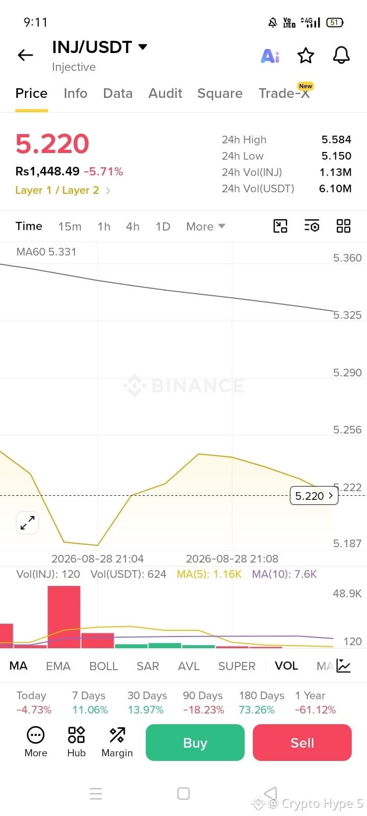This screenshot has width=367, height=816.
Task: Toggle the BOLL indicator
Action: [103, 666]
